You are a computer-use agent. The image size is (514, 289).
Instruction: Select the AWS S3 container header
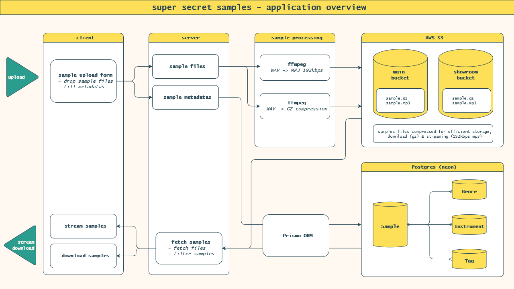click(x=432, y=38)
